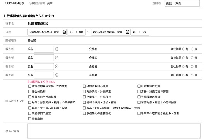205x139 pixels.
Task: Select 有 for second reporter 会社訪問
Action: [183, 58]
